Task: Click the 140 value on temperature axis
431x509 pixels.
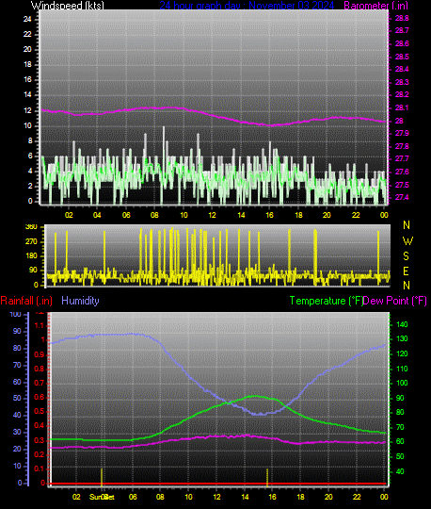Action: coord(402,324)
